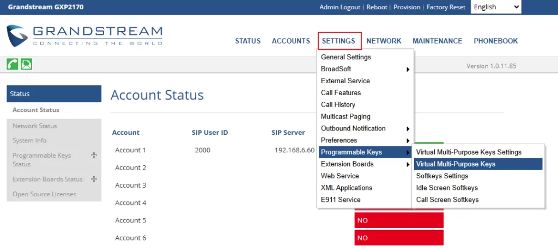This screenshot has height=248, width=558.
Task: Click the Reboot link
Action: click(377, 7)
